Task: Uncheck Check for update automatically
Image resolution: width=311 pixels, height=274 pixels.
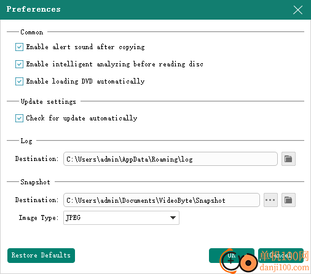Action: (19, 118)
